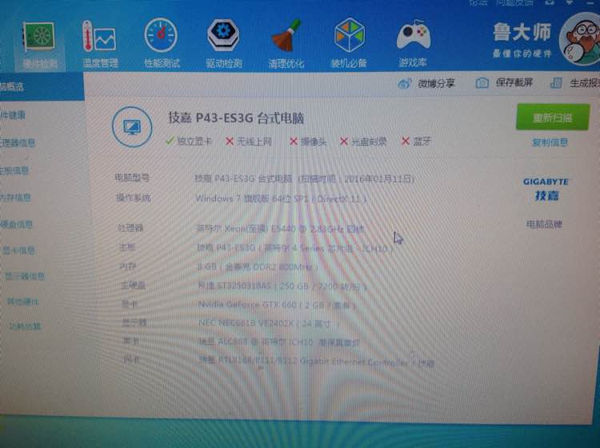Click the 电脑型号 value with scan date
The width and height of the screenshot is (600, 448).
click(x=304, y=178)
